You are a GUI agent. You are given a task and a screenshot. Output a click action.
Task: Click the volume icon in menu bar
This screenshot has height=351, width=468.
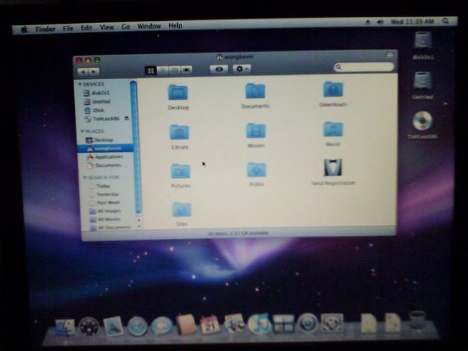pyautogui.click(x=380, y=22)
